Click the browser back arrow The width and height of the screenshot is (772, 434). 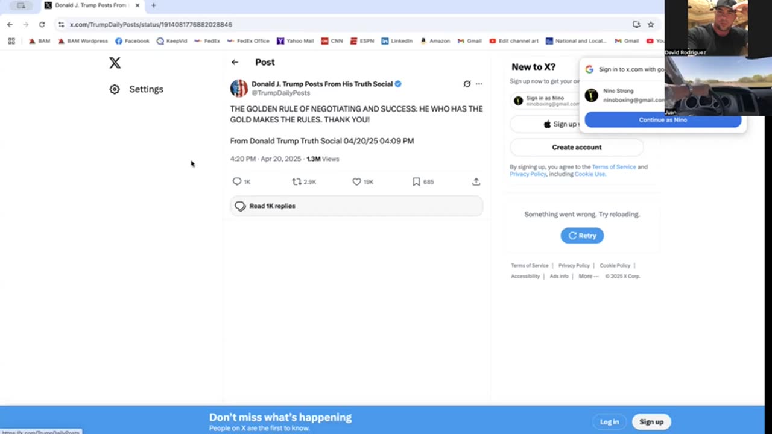pos(10,24)
